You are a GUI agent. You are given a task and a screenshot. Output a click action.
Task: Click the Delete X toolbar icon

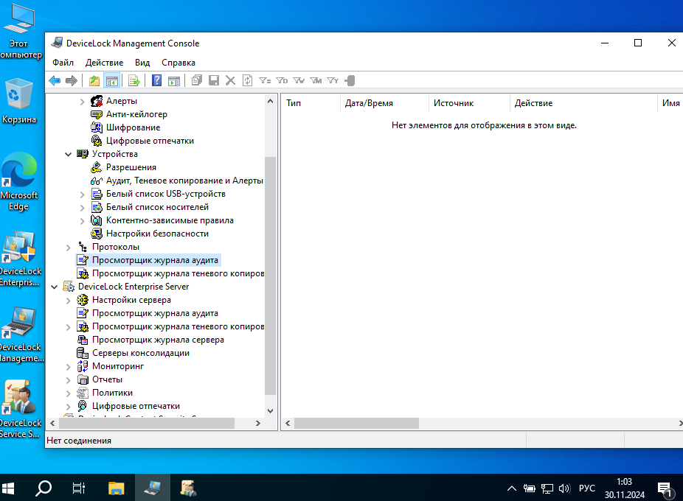(x=230, y=80)
